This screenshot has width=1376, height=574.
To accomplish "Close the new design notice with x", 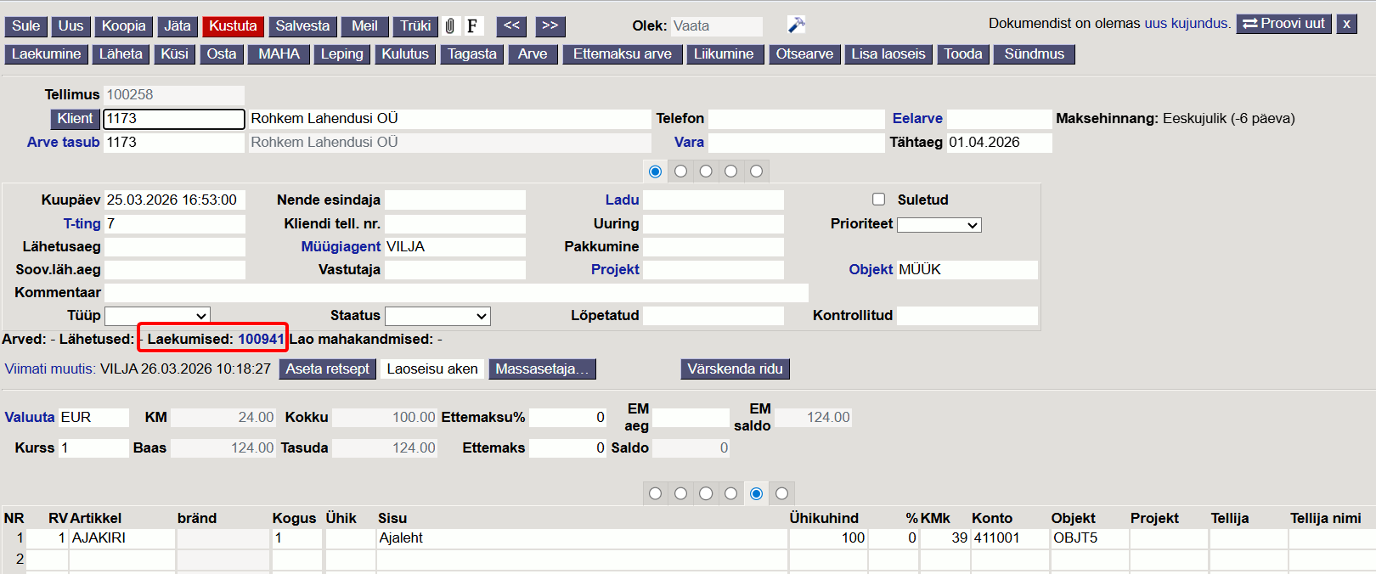I will tap(1346, 24).
